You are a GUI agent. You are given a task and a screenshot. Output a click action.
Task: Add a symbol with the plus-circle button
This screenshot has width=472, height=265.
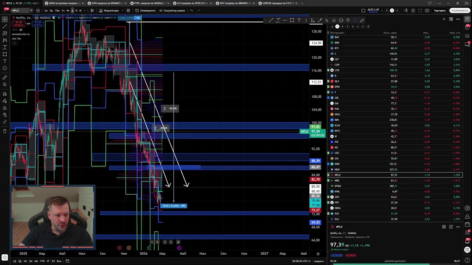point(38,10)
